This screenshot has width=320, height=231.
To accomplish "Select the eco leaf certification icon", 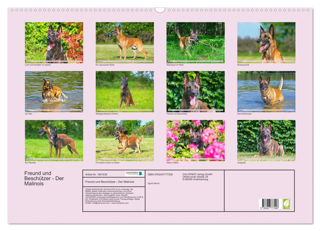I will pyautogui.click(x=286, y=205).
